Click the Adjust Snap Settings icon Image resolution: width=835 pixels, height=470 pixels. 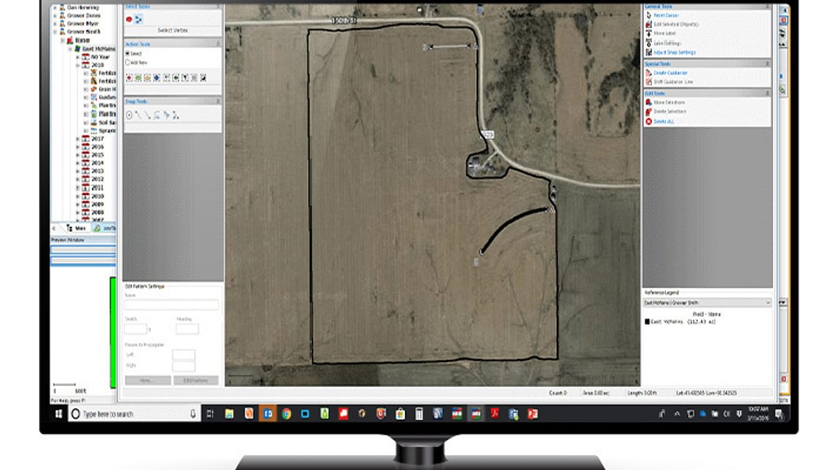[x=649, y=52]
